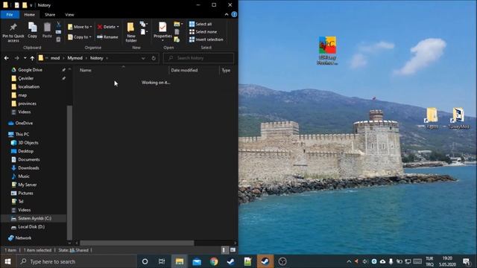Select Downloads under This PC

coord(28,167)
